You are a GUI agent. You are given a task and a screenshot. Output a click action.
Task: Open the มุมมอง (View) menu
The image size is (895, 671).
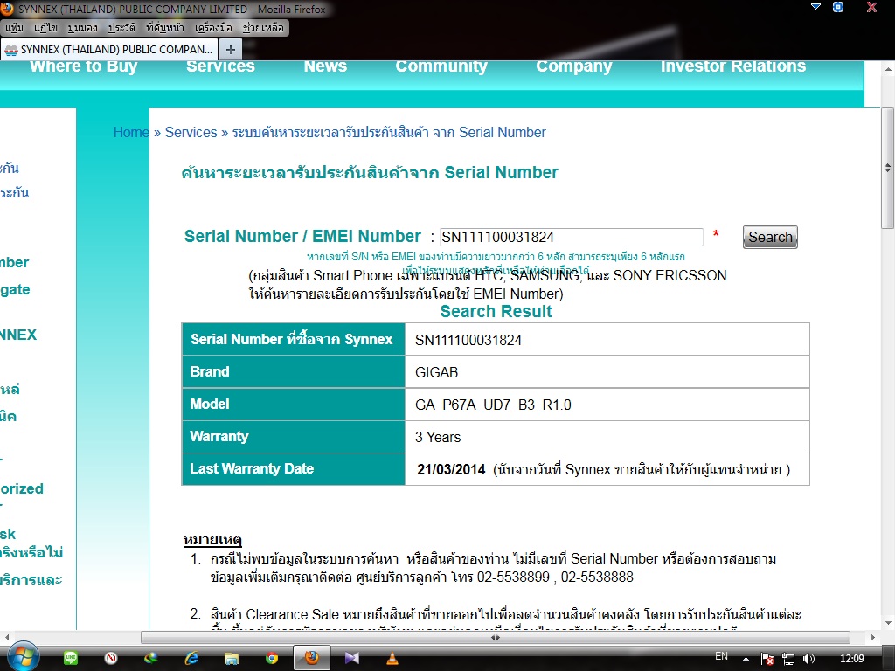(82, 27)
